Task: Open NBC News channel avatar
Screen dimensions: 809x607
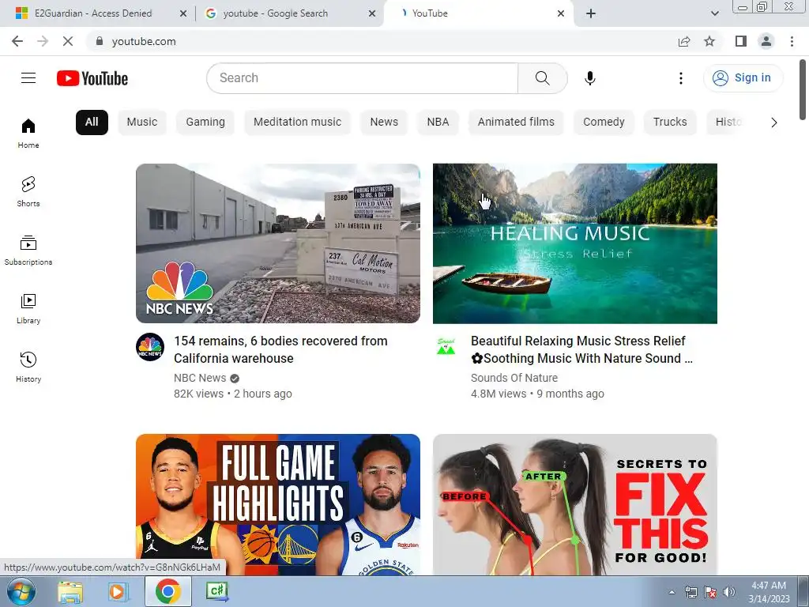Action: (150, 347)
